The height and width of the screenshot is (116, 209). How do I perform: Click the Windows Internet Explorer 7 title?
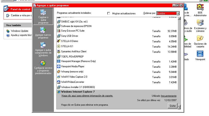pyautogui.click(x=78, y=92)
